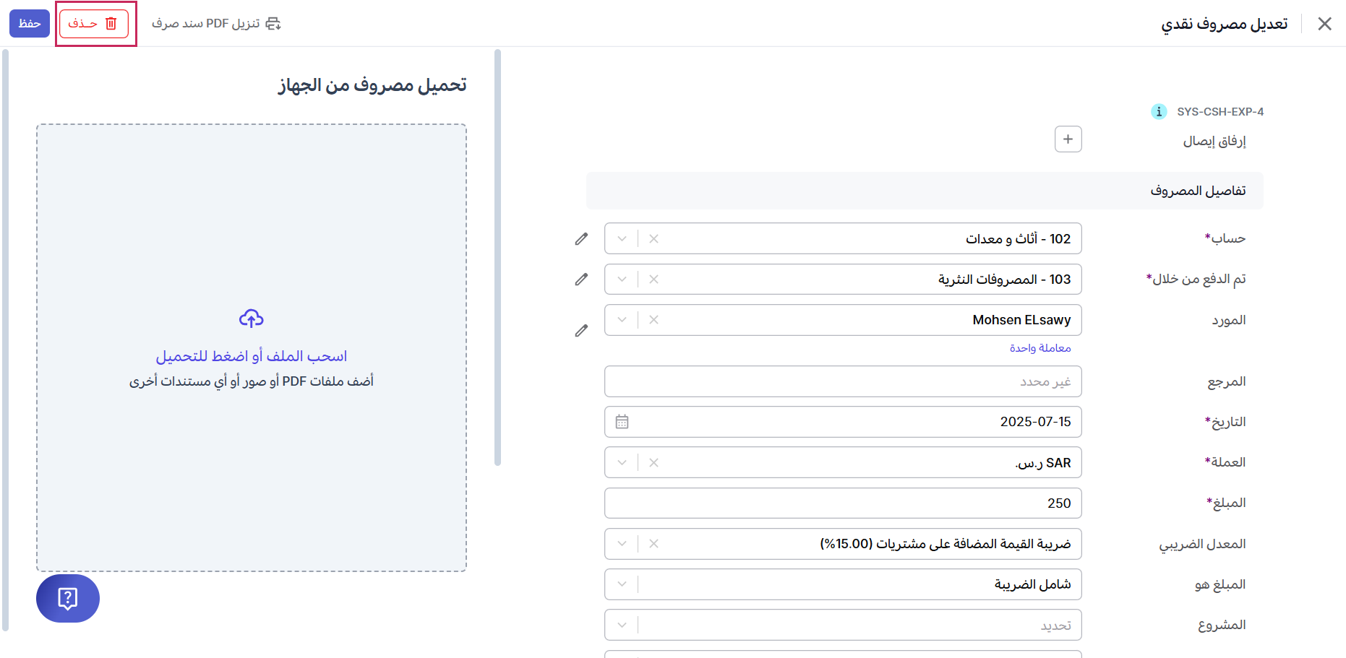Image resolution: width=1346 pixels, height=658 pixels.
Task: Expand the account dropdown arrow
Action: click(622, 239)
